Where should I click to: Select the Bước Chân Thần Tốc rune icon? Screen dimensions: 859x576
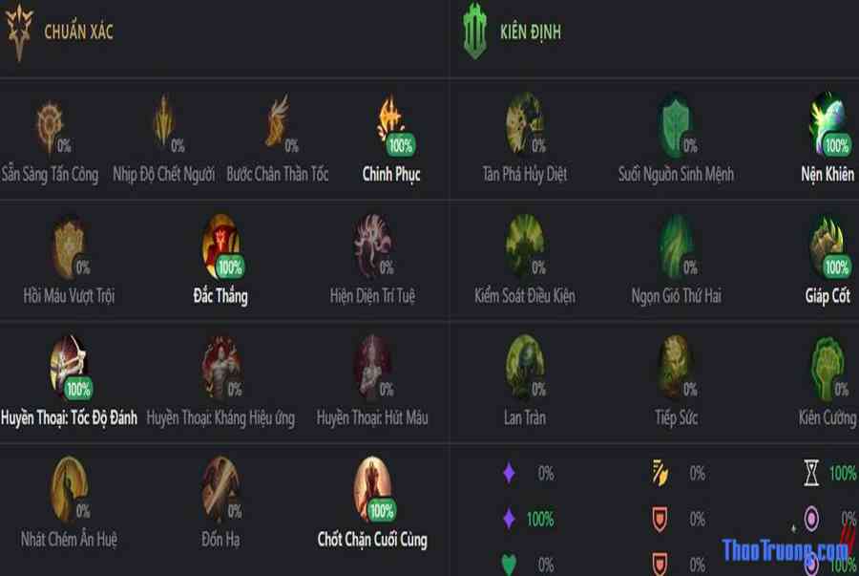(278, 121)
